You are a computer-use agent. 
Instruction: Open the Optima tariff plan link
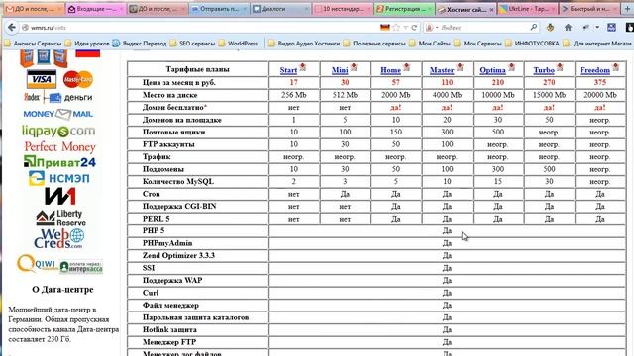(x=492, y=70)
